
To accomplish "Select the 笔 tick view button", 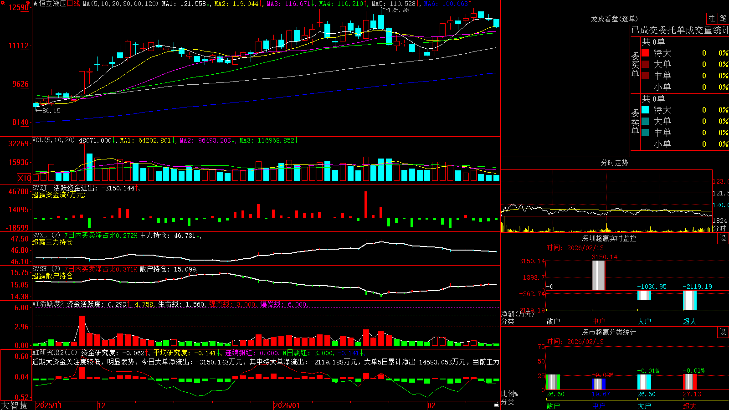I will click(724, 19).
